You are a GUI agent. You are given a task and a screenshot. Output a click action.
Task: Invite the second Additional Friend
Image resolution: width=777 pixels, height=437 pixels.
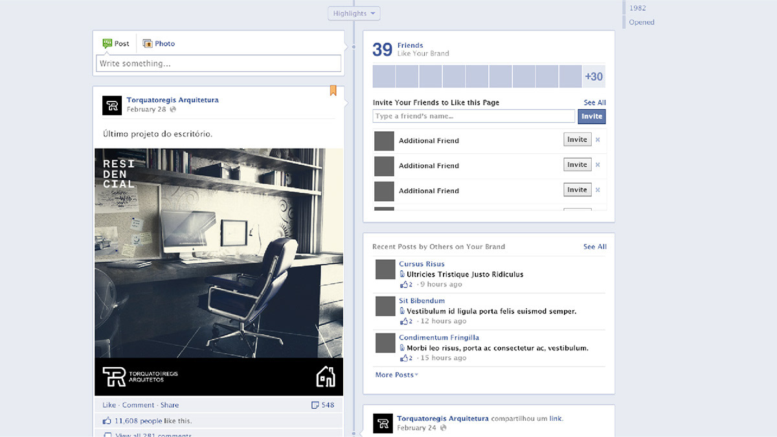(577, 165)
